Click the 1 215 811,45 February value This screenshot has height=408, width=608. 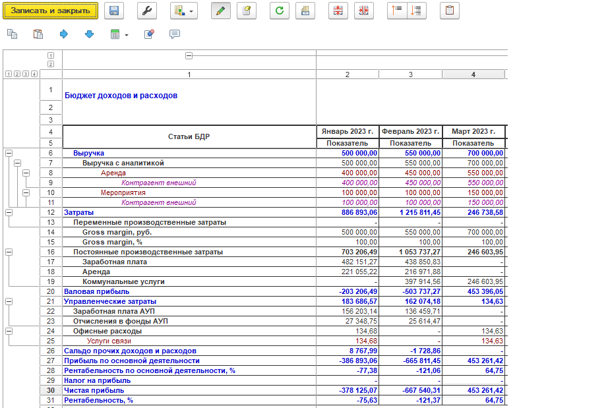click(420, 212)
